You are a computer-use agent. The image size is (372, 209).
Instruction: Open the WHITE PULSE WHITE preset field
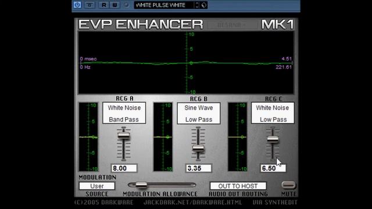point(164,5)
